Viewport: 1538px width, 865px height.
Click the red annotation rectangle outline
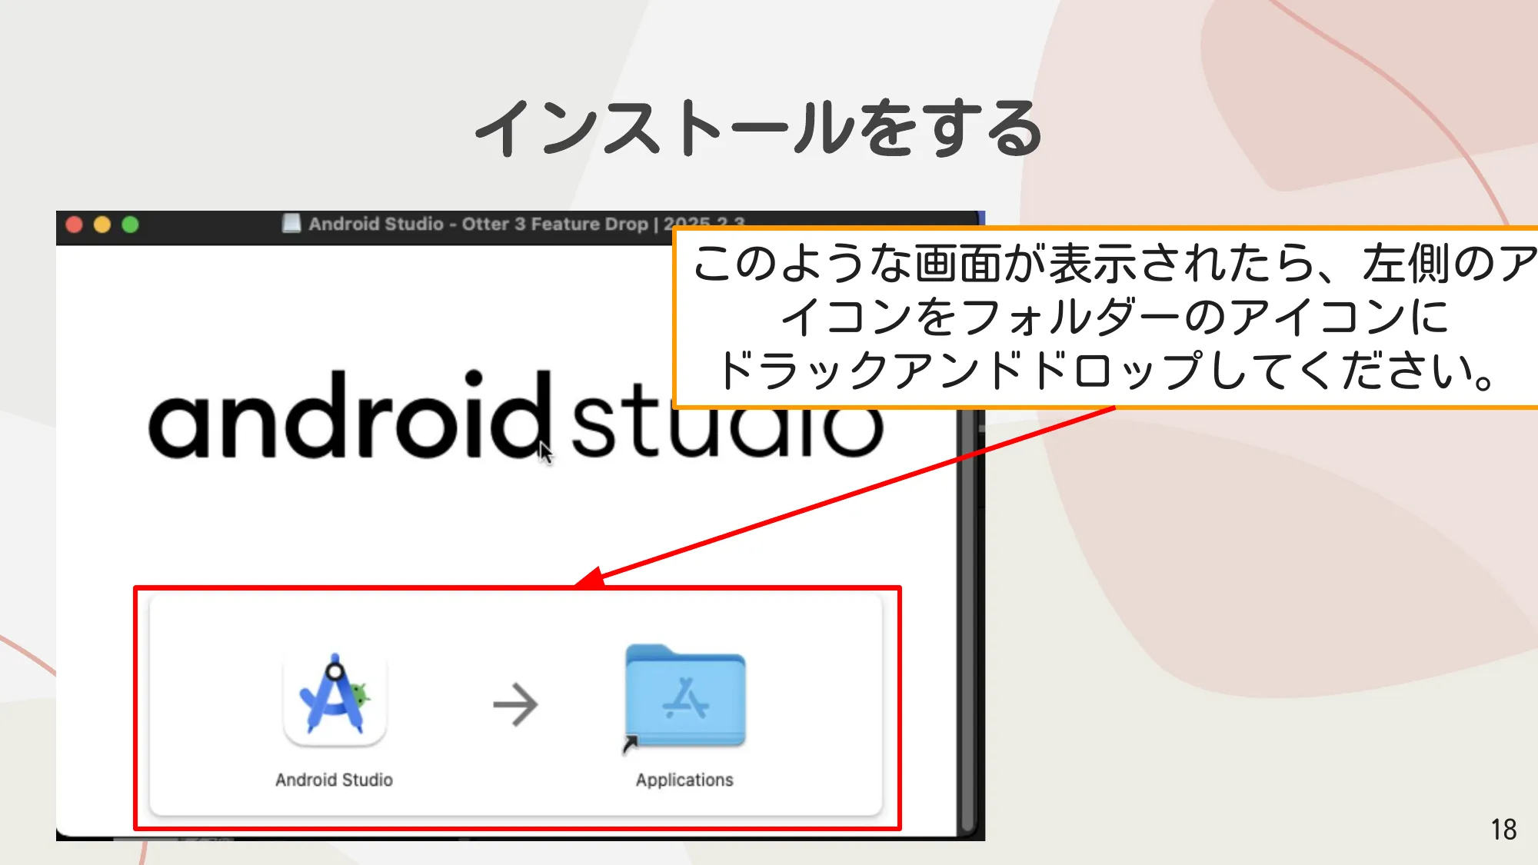click(x=517, y=588)
